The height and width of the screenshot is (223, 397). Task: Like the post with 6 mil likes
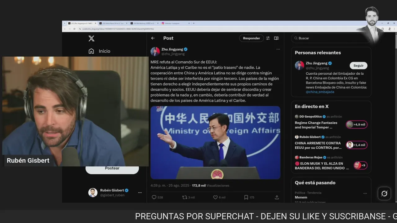pos(215,197)
